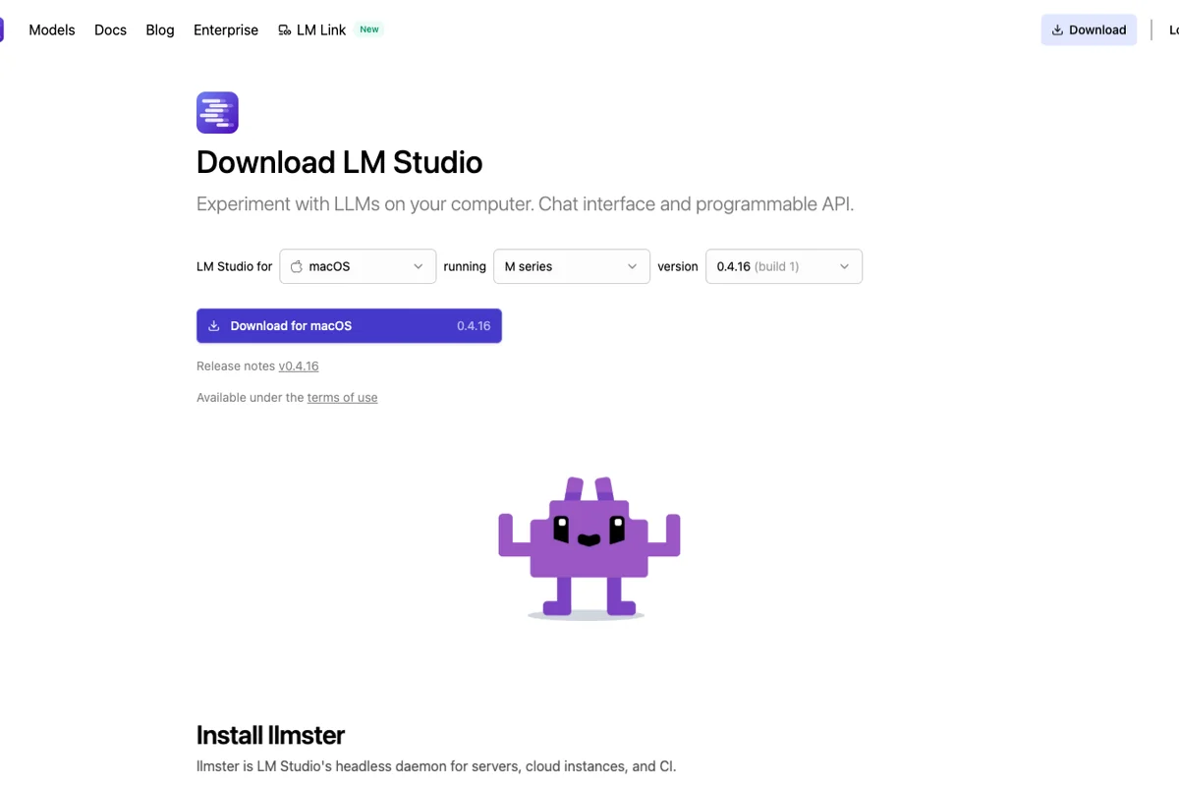
Task: Click the chevron in the version selector
Action: pos(844,266)
